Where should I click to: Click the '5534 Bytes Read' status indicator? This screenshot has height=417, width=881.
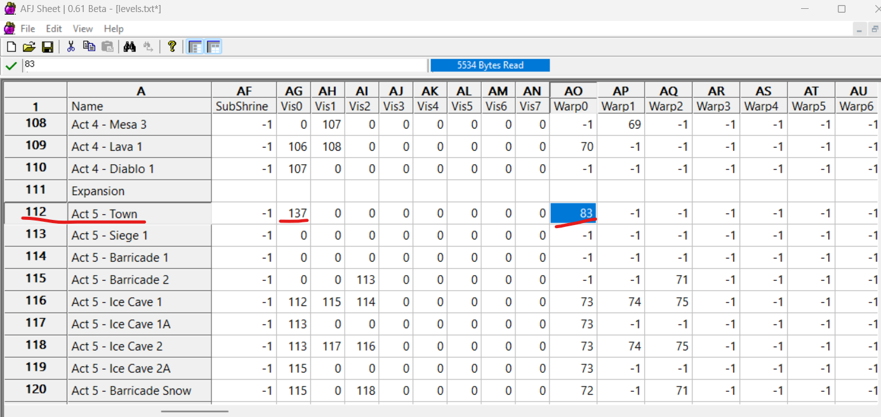click(490, 65)
